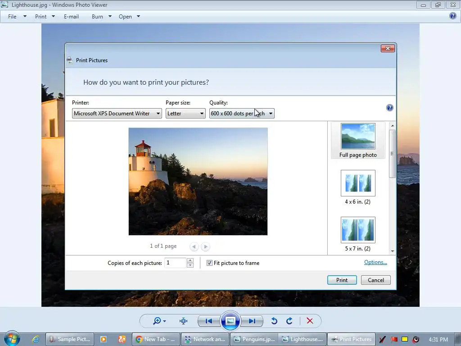Image resolution: width=461 pixels, height=346 pixels.
Task: Click the red delete X in viewer
Action: point(310,321)
